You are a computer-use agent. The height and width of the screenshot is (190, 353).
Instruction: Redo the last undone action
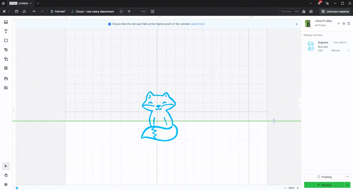[42, 11]
